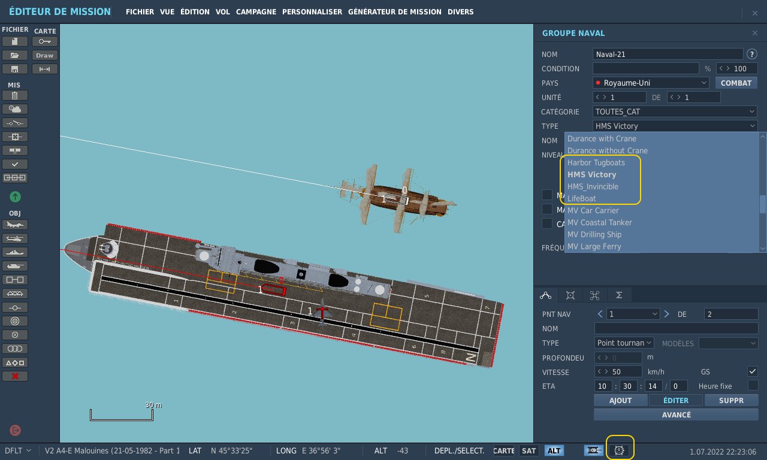Open the unit list triple circles icon
The height and width of the screenshot is (460, 767).
click(15, 349)
